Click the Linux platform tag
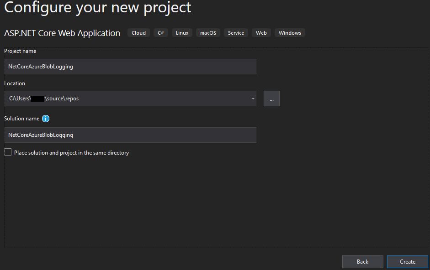This screenshot has height=270, width=430. [182, 33]
